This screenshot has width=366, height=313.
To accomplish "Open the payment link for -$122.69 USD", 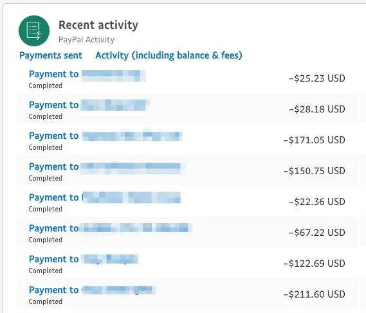I will (84, 260).
